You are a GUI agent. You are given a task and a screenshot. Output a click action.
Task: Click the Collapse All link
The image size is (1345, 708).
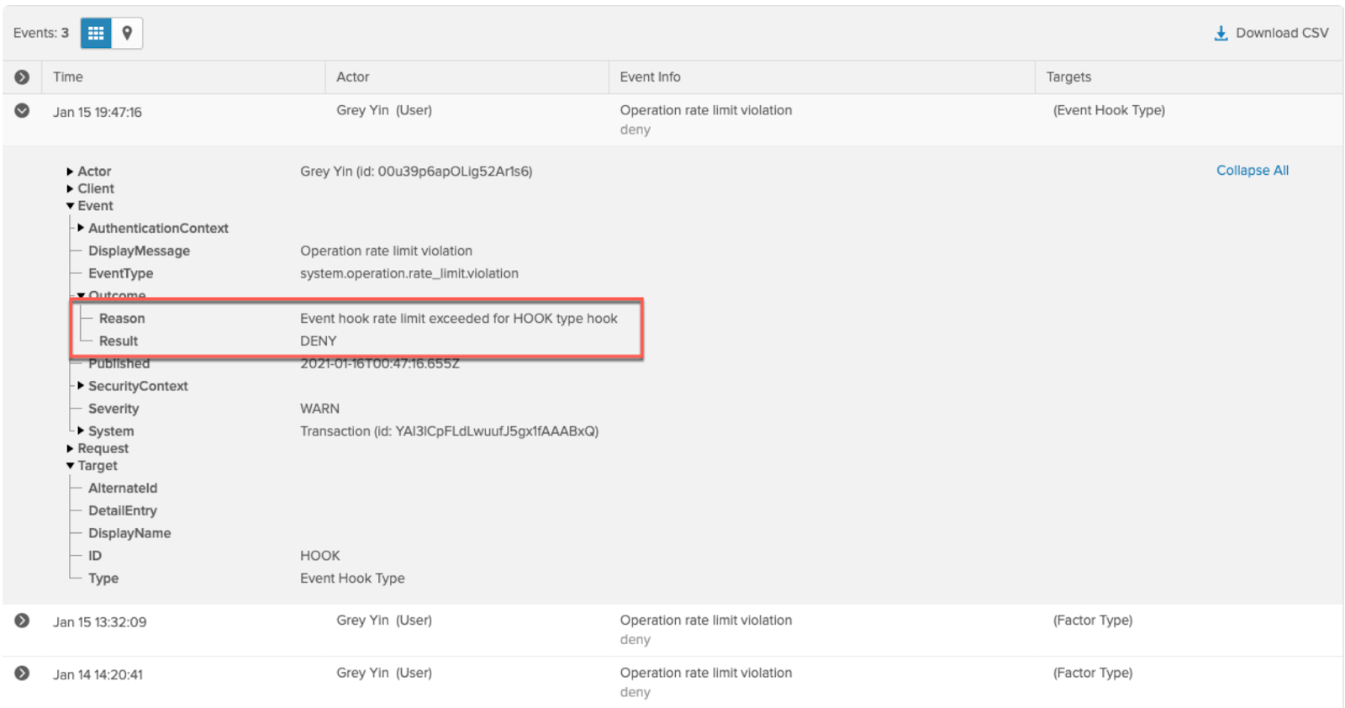[x=1252, y=171]
